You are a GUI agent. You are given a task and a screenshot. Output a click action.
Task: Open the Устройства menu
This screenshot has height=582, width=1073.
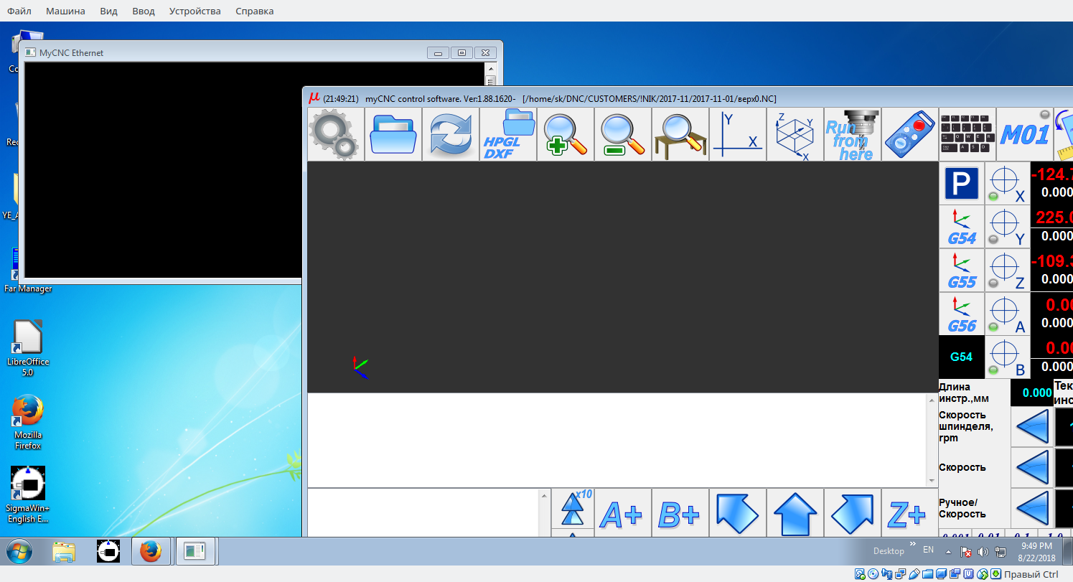click(195, 11)
